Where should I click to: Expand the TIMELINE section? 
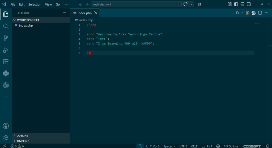tap(41, 141)
